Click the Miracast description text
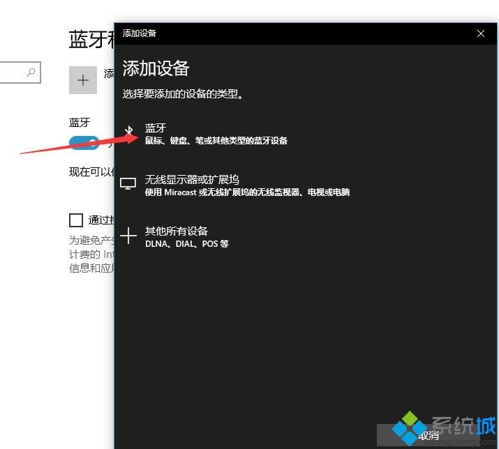 click(x=247, y=192)
